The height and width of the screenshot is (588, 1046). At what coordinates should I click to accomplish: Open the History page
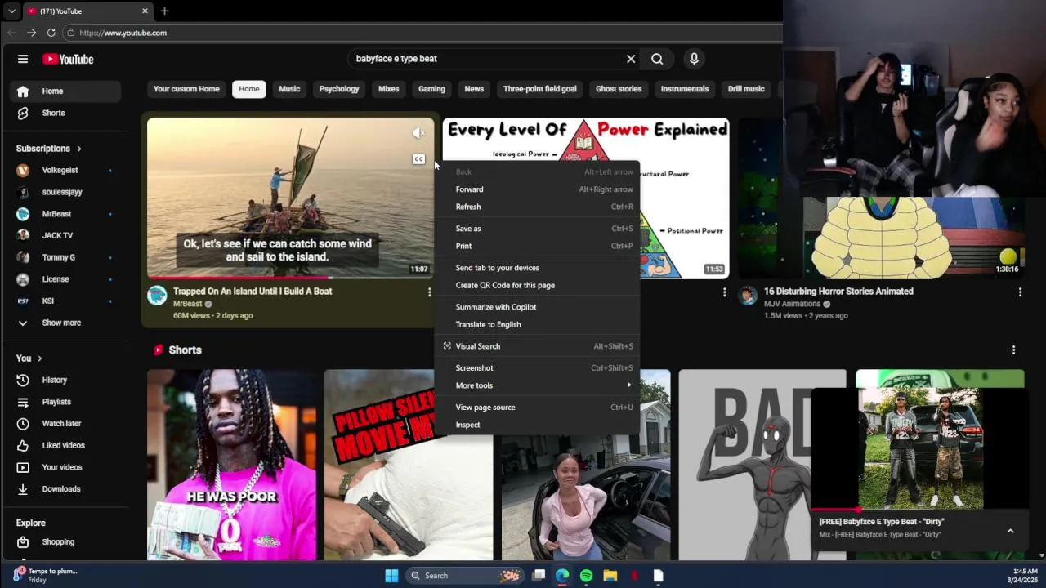pyautogui.click(x=65, y=380)
